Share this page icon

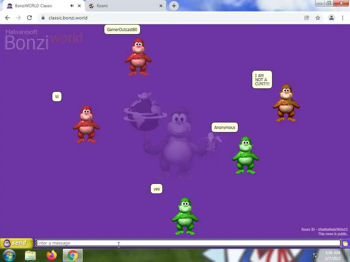(x=307, y=18)
